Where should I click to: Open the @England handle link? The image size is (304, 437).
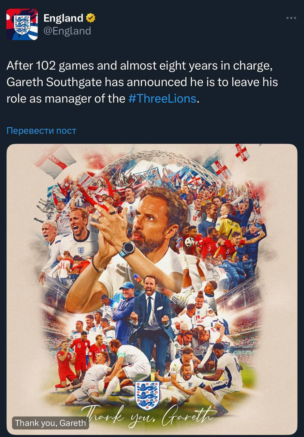[67, 31]
